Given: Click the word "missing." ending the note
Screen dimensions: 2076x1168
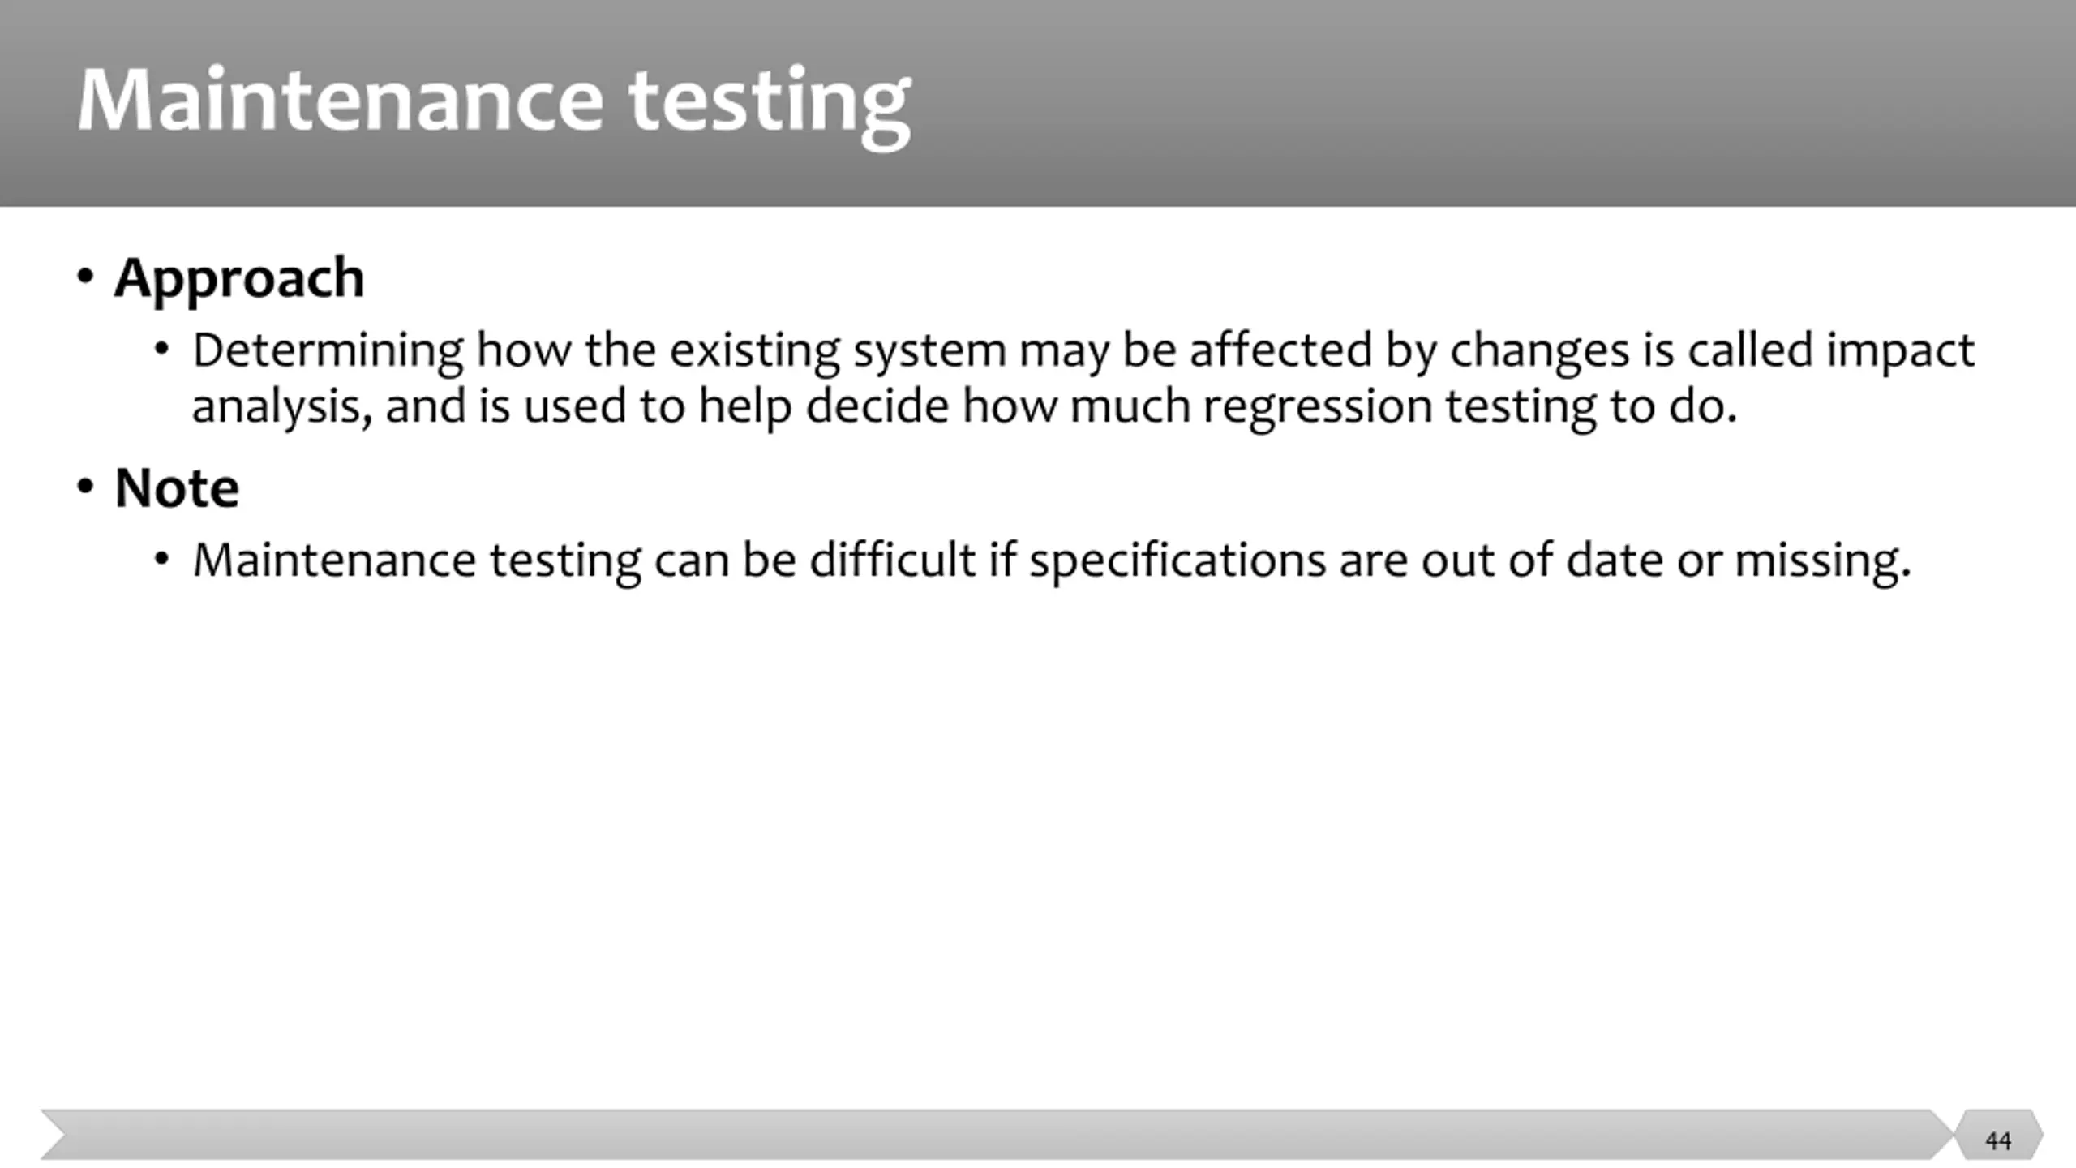Looking at the screenshot, I should click(1822, 560).
